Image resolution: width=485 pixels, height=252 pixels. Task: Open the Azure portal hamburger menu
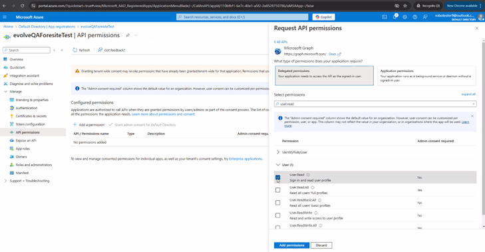coord(5,17)
